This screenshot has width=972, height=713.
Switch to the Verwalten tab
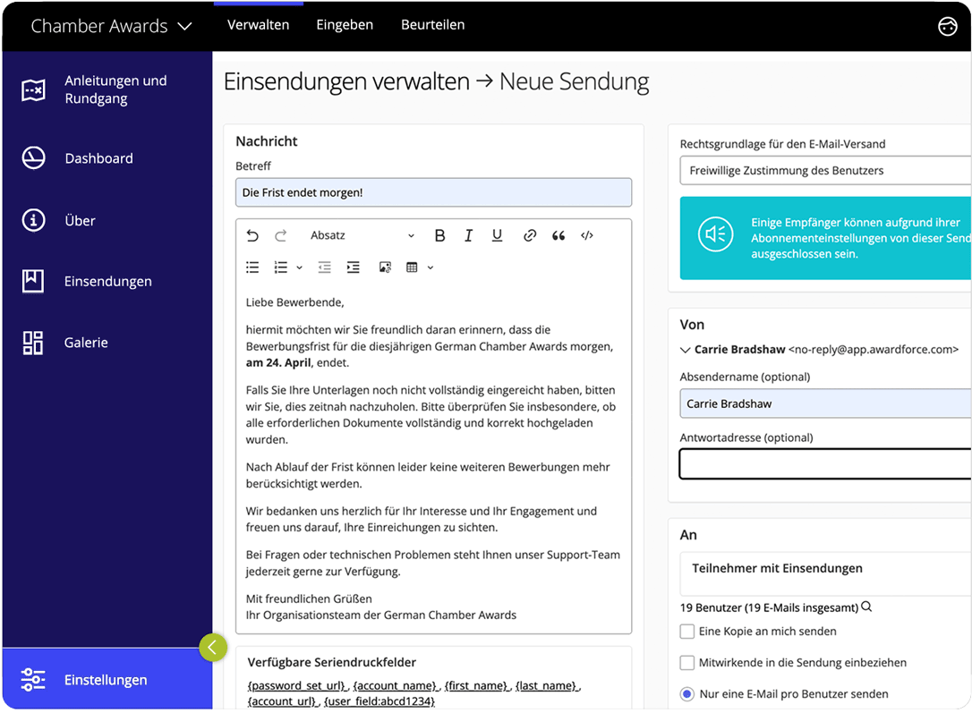click(258, 25)
